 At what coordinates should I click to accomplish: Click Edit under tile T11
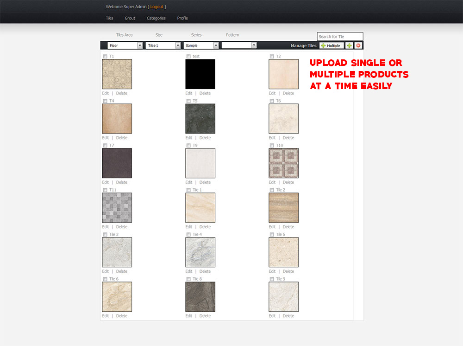click(x=106, y=227)
